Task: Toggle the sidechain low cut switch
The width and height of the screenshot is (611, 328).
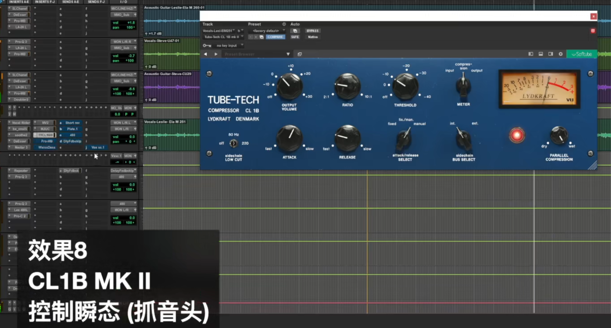Action: coord(234,144)
